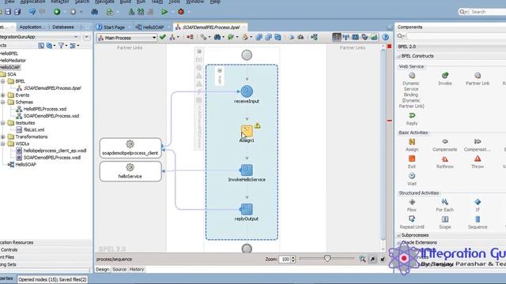
Task: Open the History view tab
Action: coord(137,270)
